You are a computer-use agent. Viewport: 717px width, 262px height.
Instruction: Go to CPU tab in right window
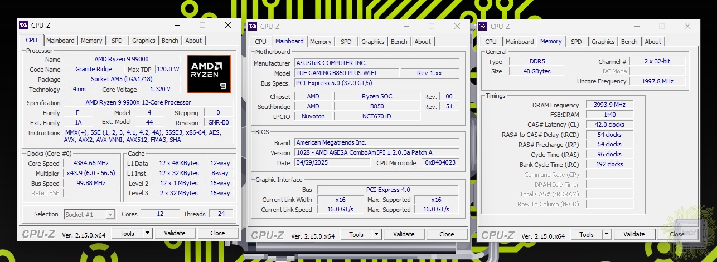[491, 42]
